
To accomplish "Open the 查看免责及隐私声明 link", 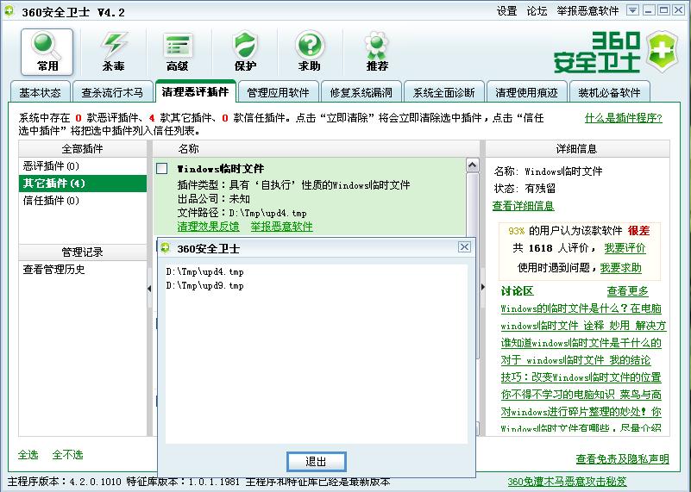I will 622,459.
